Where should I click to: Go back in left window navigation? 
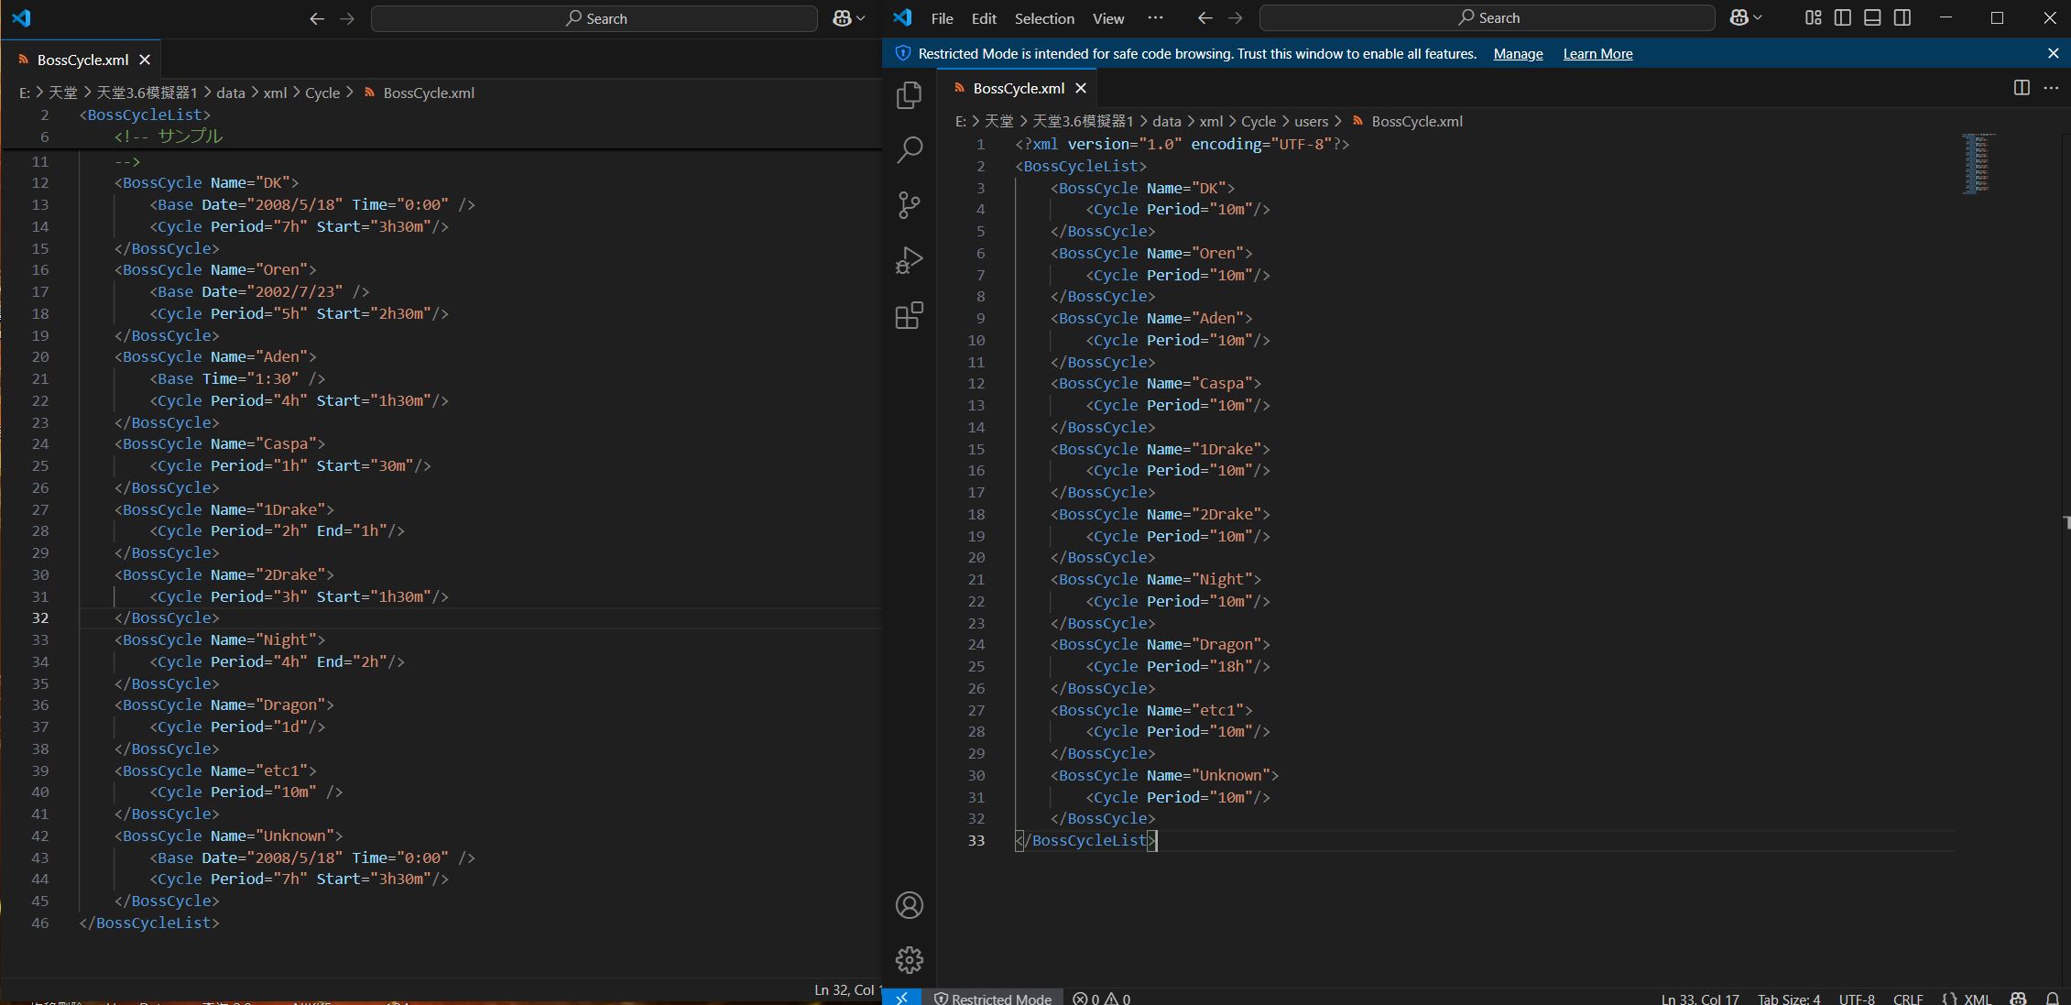pos(317,18)
